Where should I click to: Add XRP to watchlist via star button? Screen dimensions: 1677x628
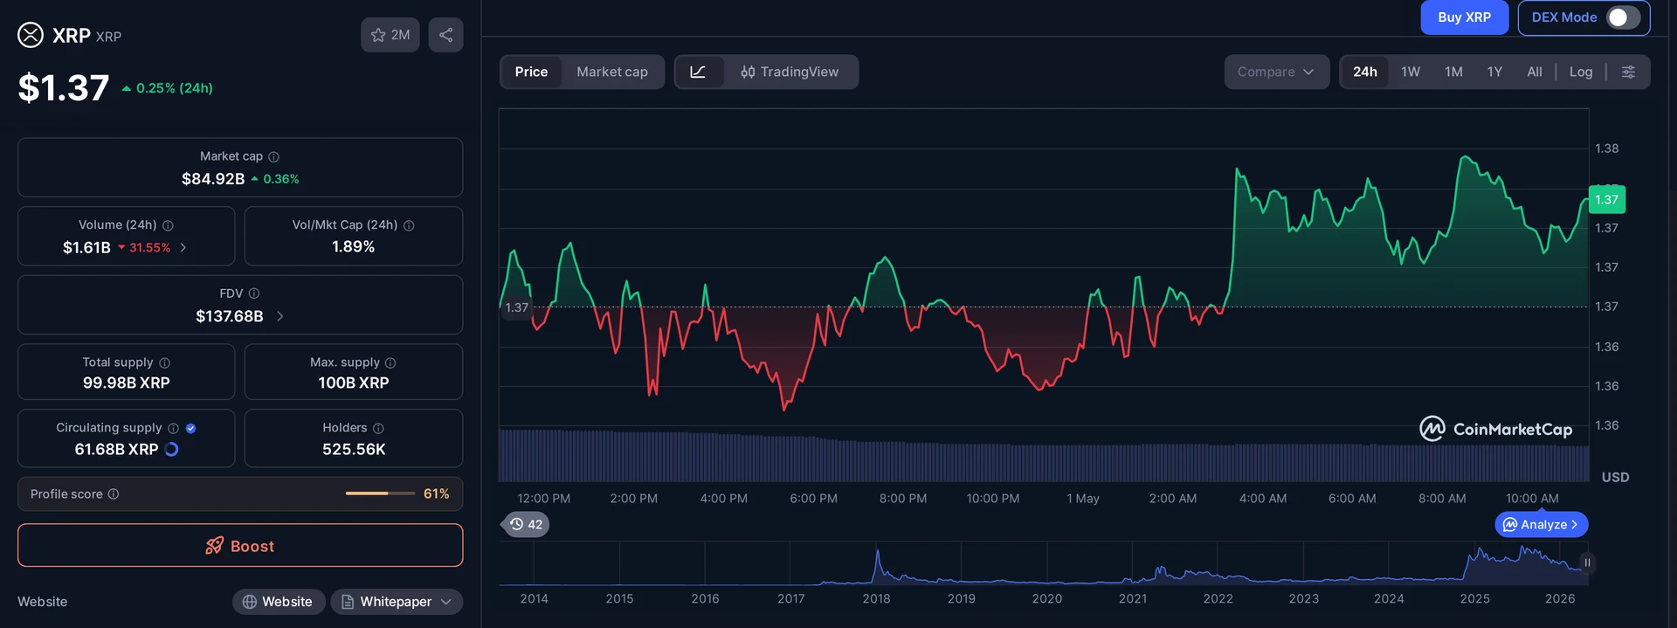click(x=390, y=35)
